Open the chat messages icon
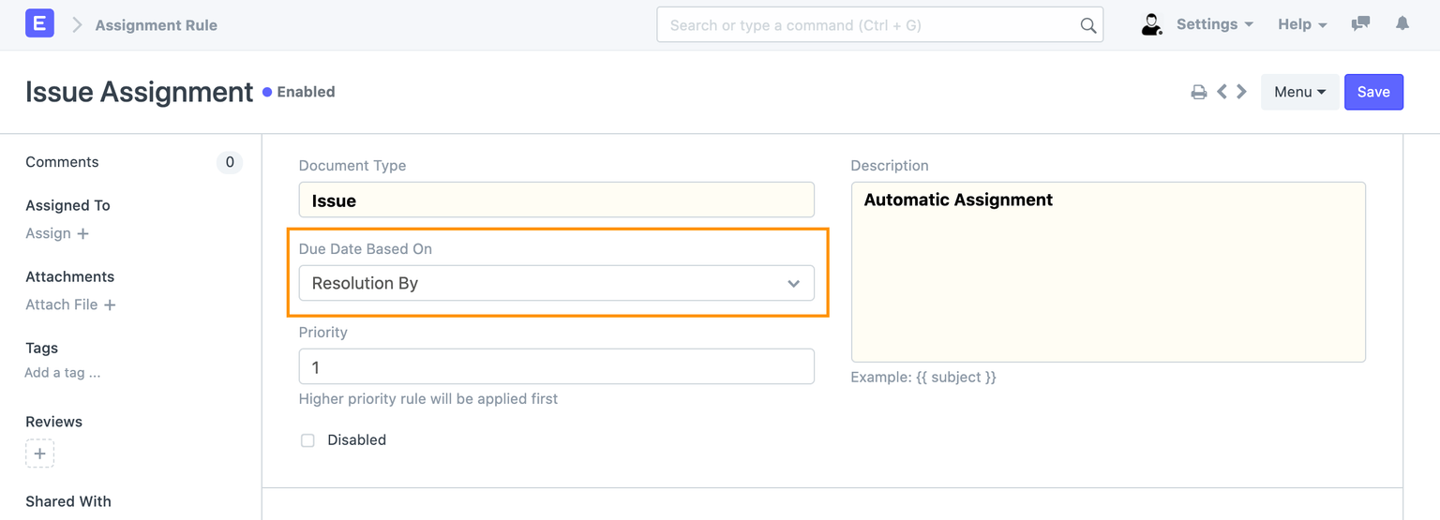This screenshot has height=520, width=1440. coord(1360,24)
